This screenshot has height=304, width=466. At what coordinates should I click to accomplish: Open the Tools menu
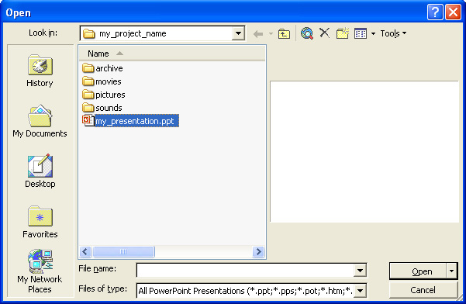point(393,33)
